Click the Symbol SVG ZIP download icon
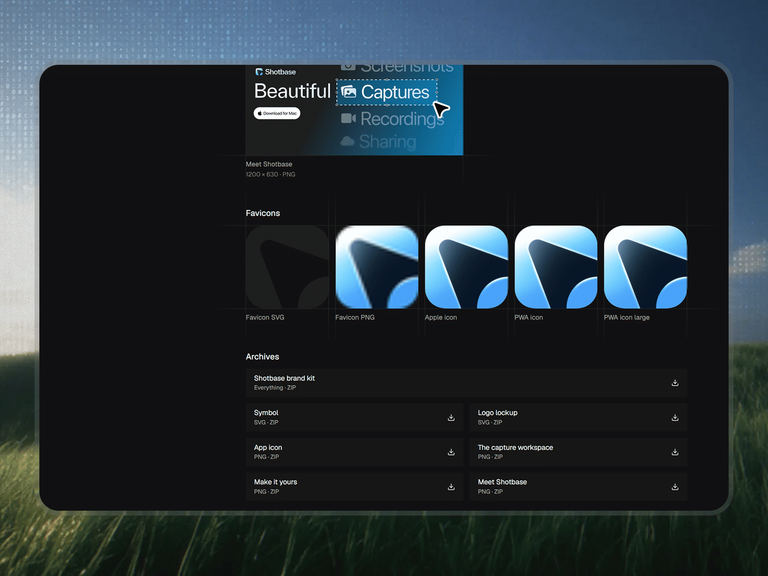The height and width of the screenshot is (576, 768). [x=451, y=418]
